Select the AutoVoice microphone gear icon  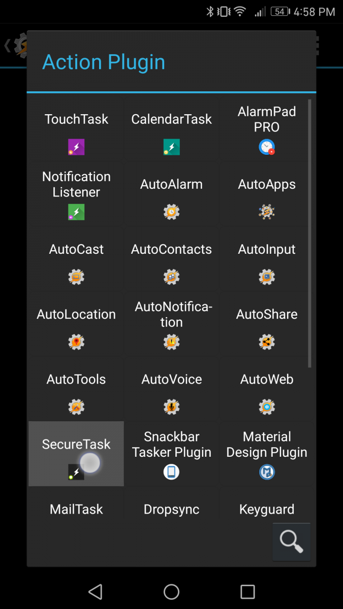tap(171, 407)
